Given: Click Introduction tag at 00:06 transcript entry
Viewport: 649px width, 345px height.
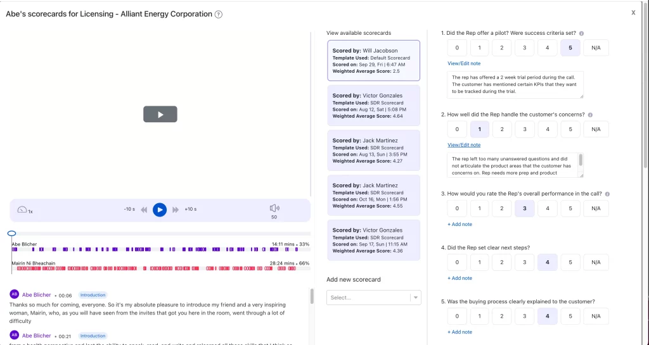Looking at the screenshot, I should point(93,295).
